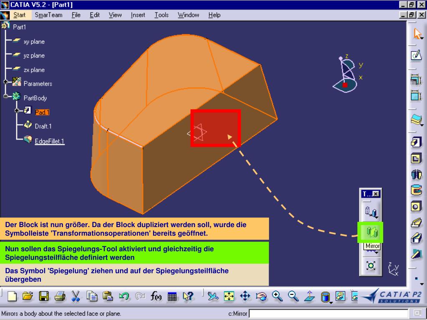Open the File menu
The image size is (427, 320).
[x=76, y=15]
